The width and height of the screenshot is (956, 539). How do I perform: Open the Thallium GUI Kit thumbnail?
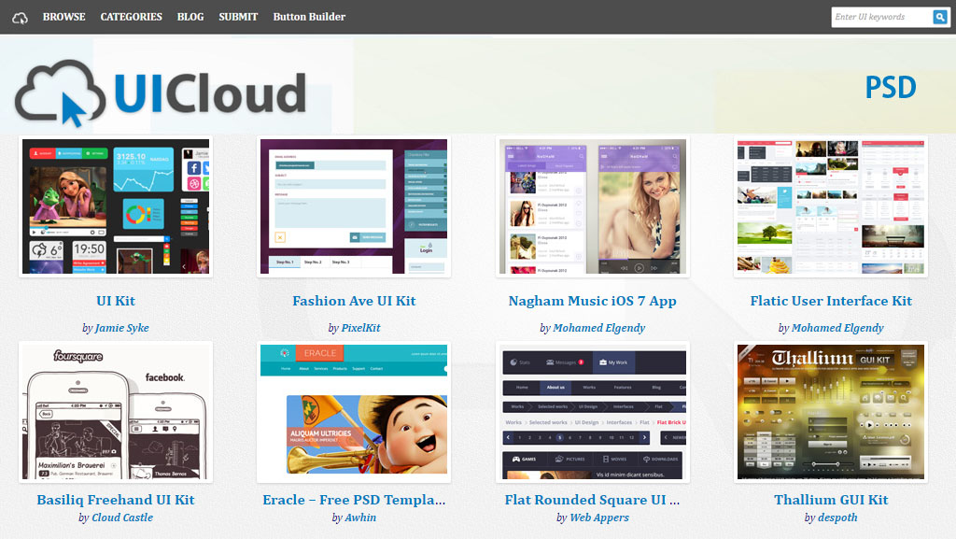pos(831,412)
